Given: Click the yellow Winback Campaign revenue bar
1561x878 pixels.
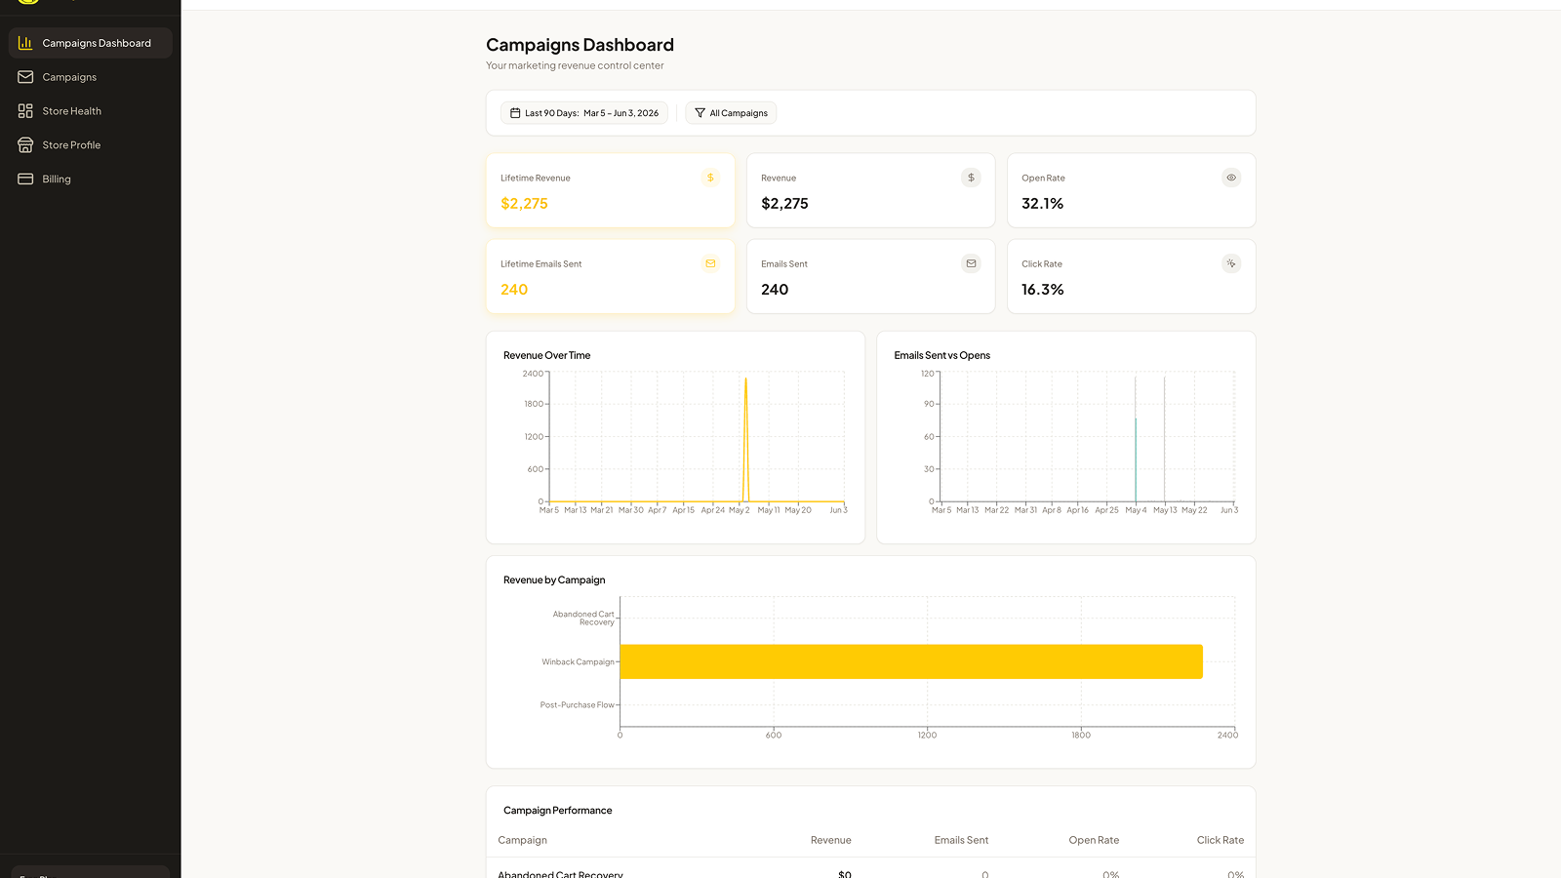Looking at the screenshot, I should click(x=911, y=661).
